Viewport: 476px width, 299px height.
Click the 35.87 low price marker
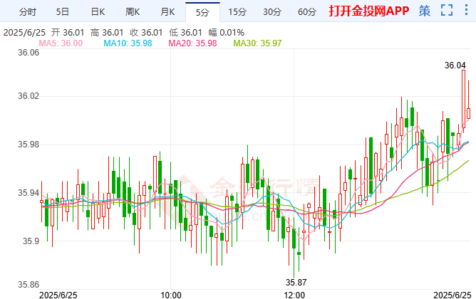click(295, 282)
